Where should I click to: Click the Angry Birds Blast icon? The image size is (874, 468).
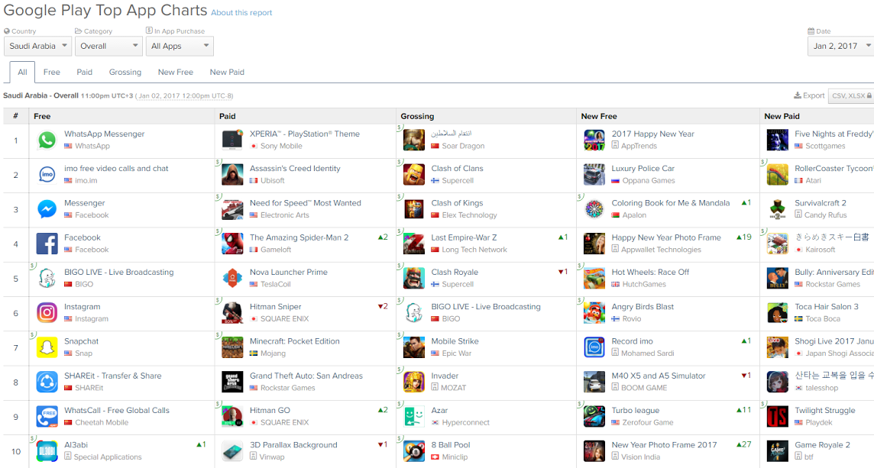[594, 313]
